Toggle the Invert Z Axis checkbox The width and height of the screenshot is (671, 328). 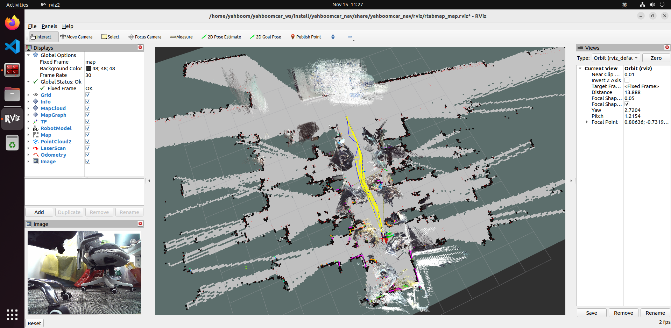[x=627, y=80]
